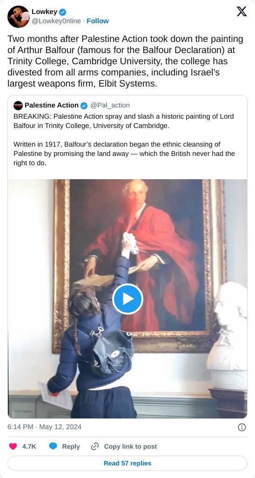
Task: Follow the LowkeyOnline account
Action: point(98,21)
